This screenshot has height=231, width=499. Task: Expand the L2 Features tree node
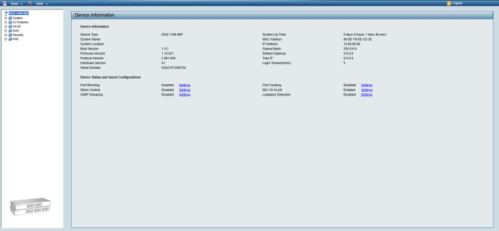point(6,22)
